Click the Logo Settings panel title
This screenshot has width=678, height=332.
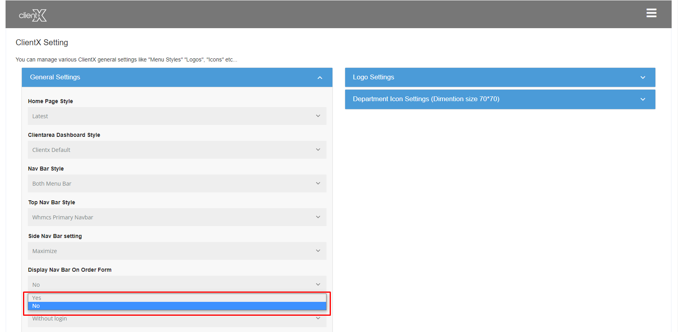pos(373,77)
